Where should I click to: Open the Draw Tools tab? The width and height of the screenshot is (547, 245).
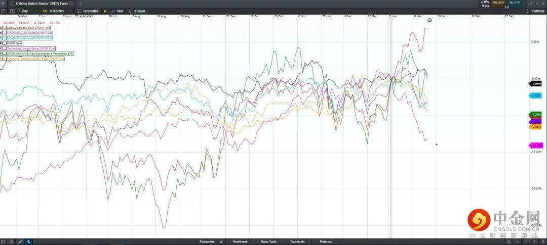[x=268, y=241]
